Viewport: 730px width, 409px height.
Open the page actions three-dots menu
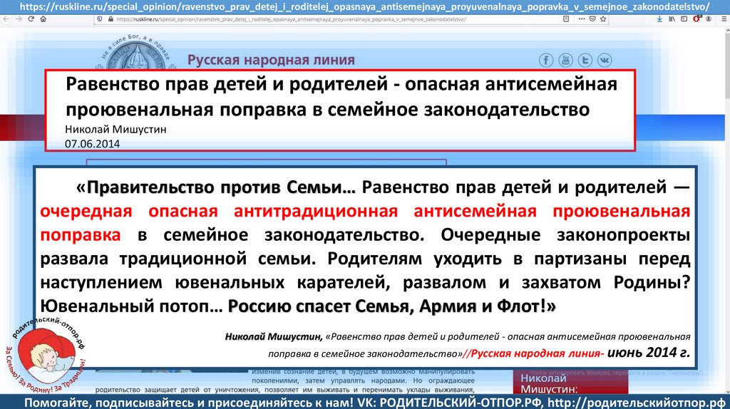click(x=582, y=19)
